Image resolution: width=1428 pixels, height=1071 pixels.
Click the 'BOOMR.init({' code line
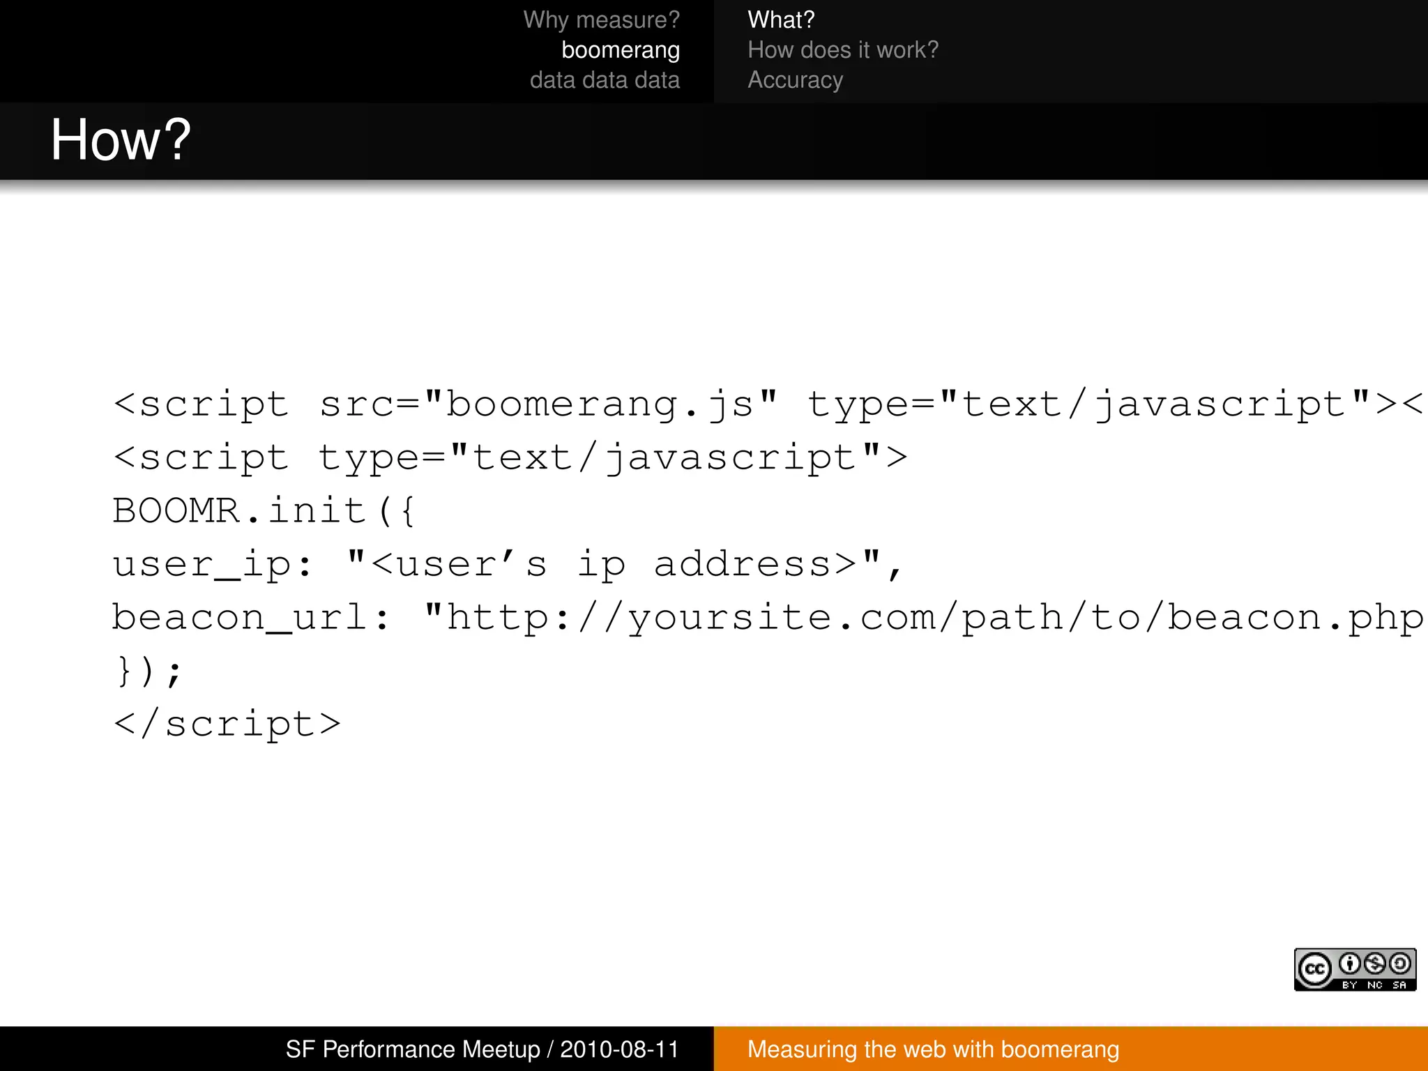(264, 510)
